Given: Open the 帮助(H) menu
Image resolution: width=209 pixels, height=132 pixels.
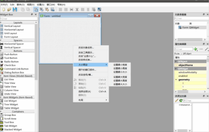Looking at the screenshot, I should tap(61, 5).
